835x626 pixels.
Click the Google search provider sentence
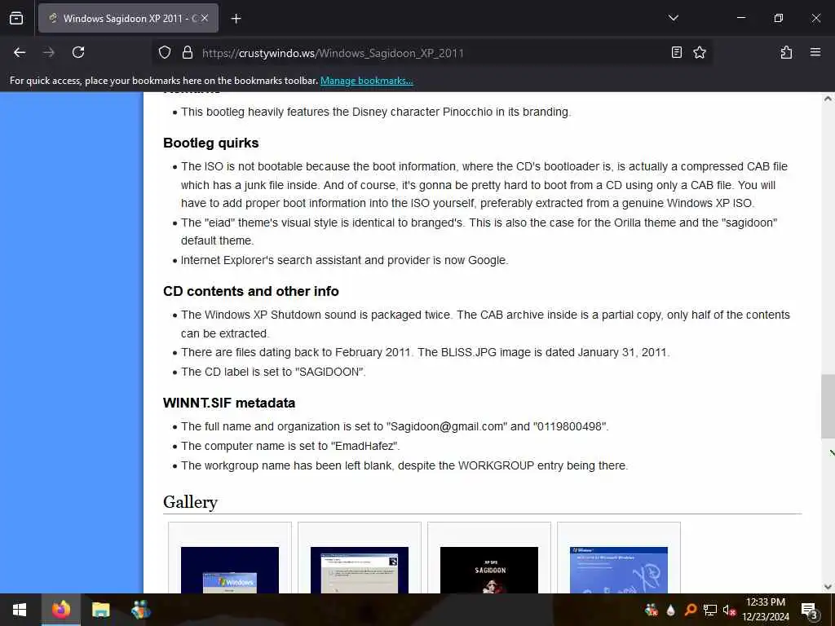(x=345, y=260)
